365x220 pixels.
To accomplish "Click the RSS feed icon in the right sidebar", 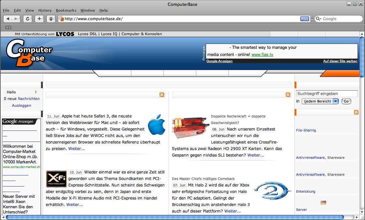I will click(356, 112).
